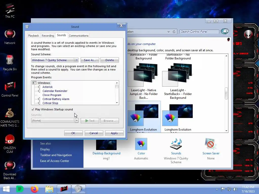The height and width of the screenshot is (194, 259).
Task: Open the Display link
Action: click(45, 149)
